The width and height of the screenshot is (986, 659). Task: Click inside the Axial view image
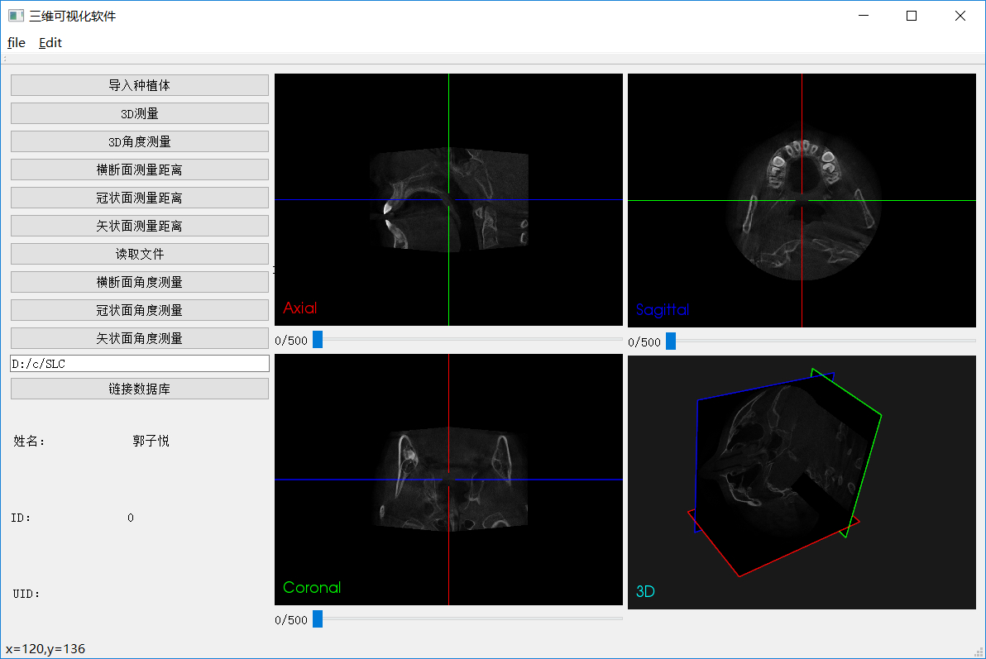click(449, 200)
